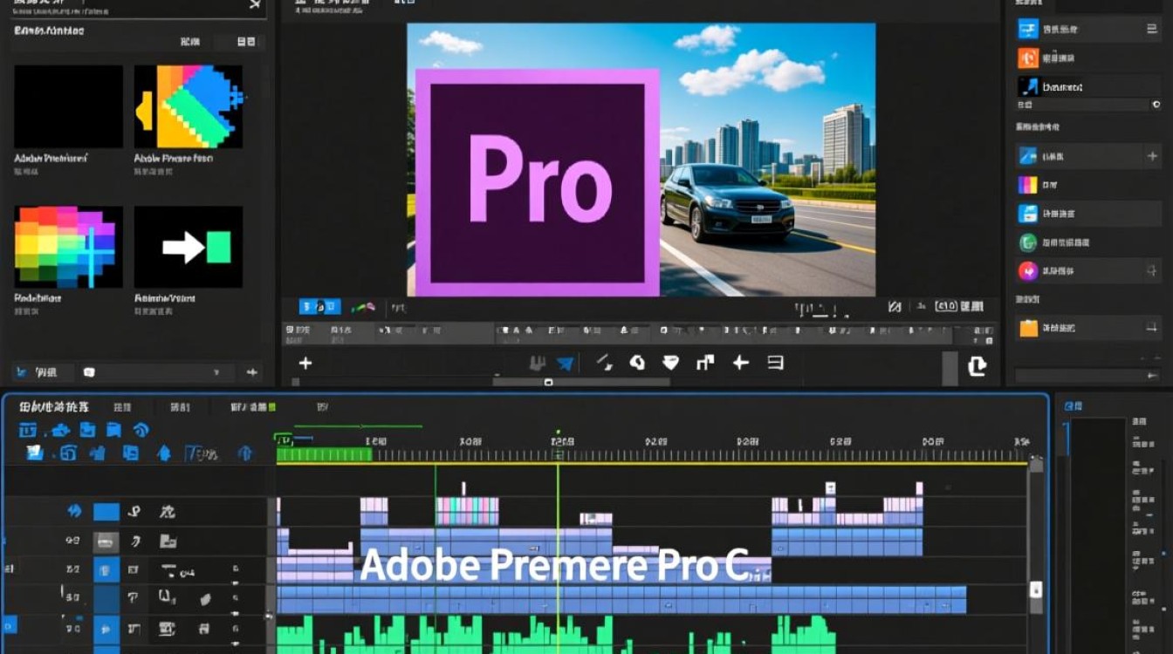Toggle the dark blue box on the fourth track
The height and width of the screenshot is (654, 1173).
(106, 599)
